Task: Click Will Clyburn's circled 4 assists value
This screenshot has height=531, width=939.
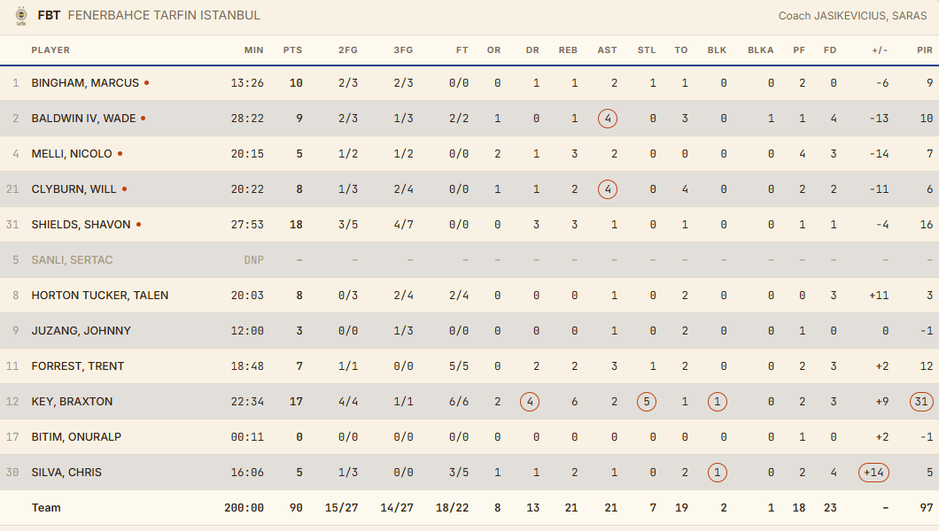Action: (608, 189)
